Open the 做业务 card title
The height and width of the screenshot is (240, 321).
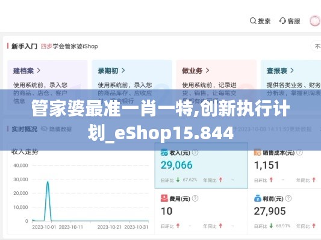coord(192,71)
